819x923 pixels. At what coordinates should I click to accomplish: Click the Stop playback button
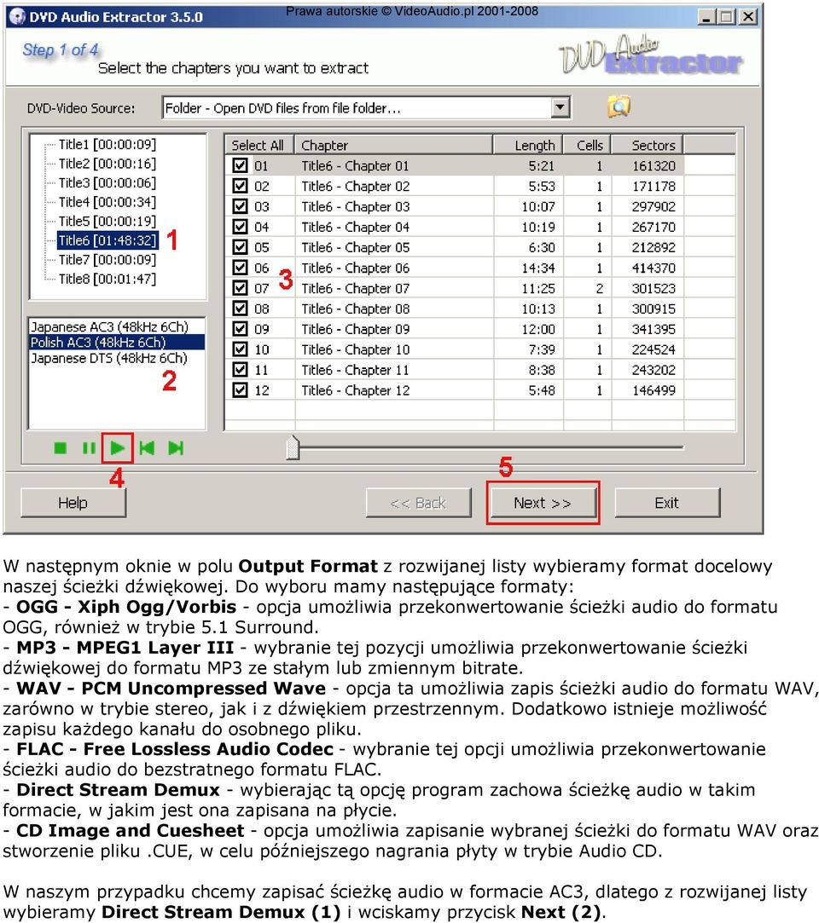click(x=60, y=448)
